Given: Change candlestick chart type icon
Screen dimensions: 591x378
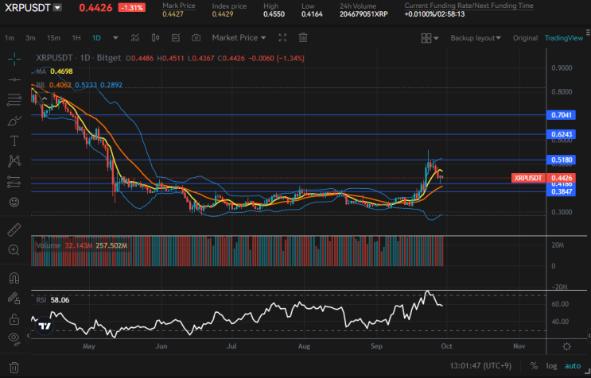Looking at the screenshot, I should tap(155, 37).
